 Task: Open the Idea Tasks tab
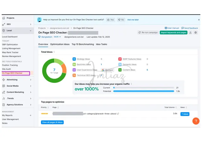click(x=102, y=44)
